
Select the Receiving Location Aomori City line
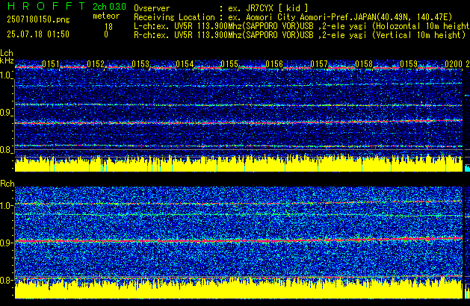[293, 17]
